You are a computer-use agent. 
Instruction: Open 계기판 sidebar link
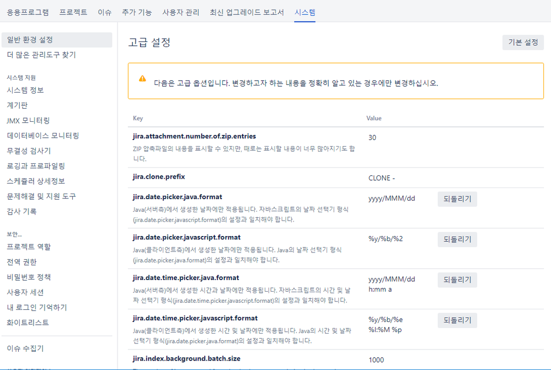coord(17,105)
